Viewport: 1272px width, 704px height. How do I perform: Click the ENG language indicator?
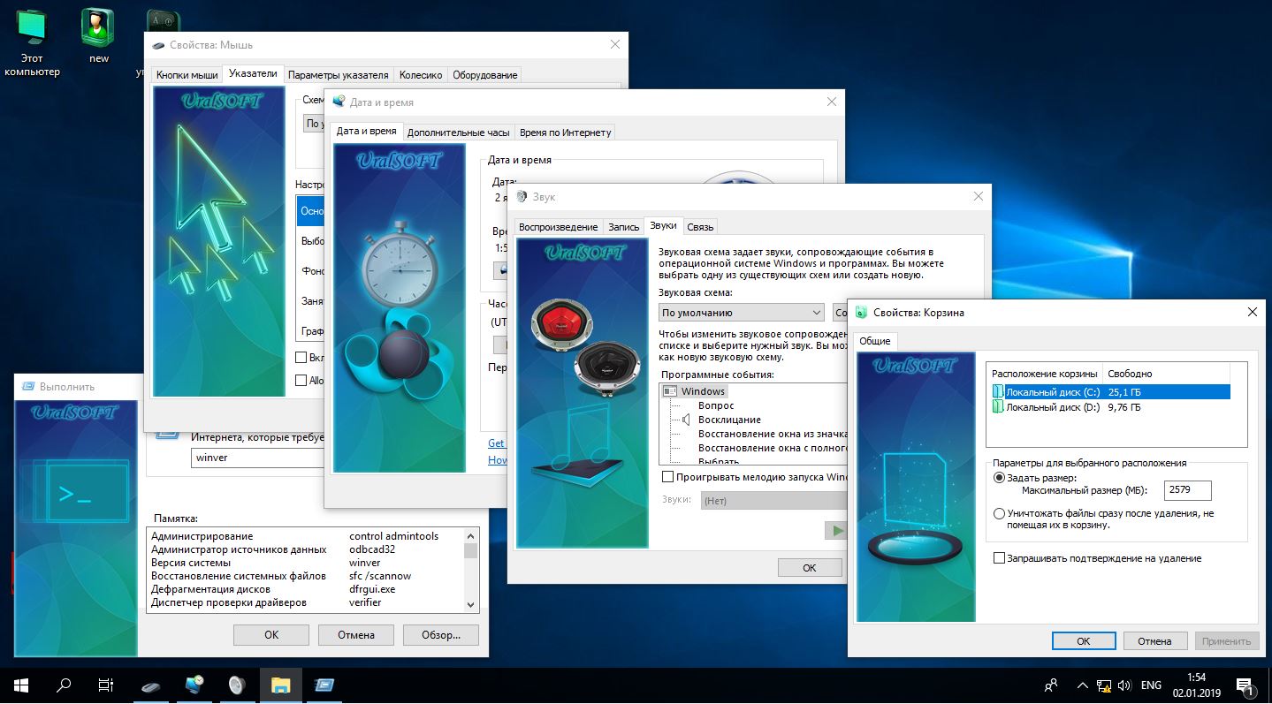tap(1151, 685)
